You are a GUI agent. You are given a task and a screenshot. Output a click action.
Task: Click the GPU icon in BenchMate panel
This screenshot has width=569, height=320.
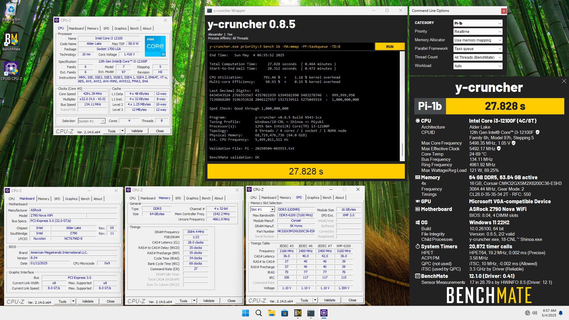tap(418, 201)
